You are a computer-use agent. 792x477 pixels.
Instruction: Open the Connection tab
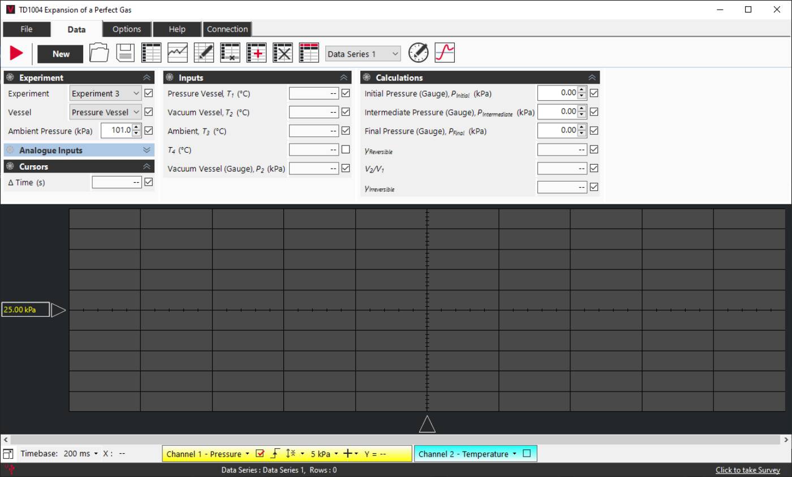(227, 29)
